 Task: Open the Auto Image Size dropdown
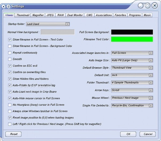coord(151,60)
